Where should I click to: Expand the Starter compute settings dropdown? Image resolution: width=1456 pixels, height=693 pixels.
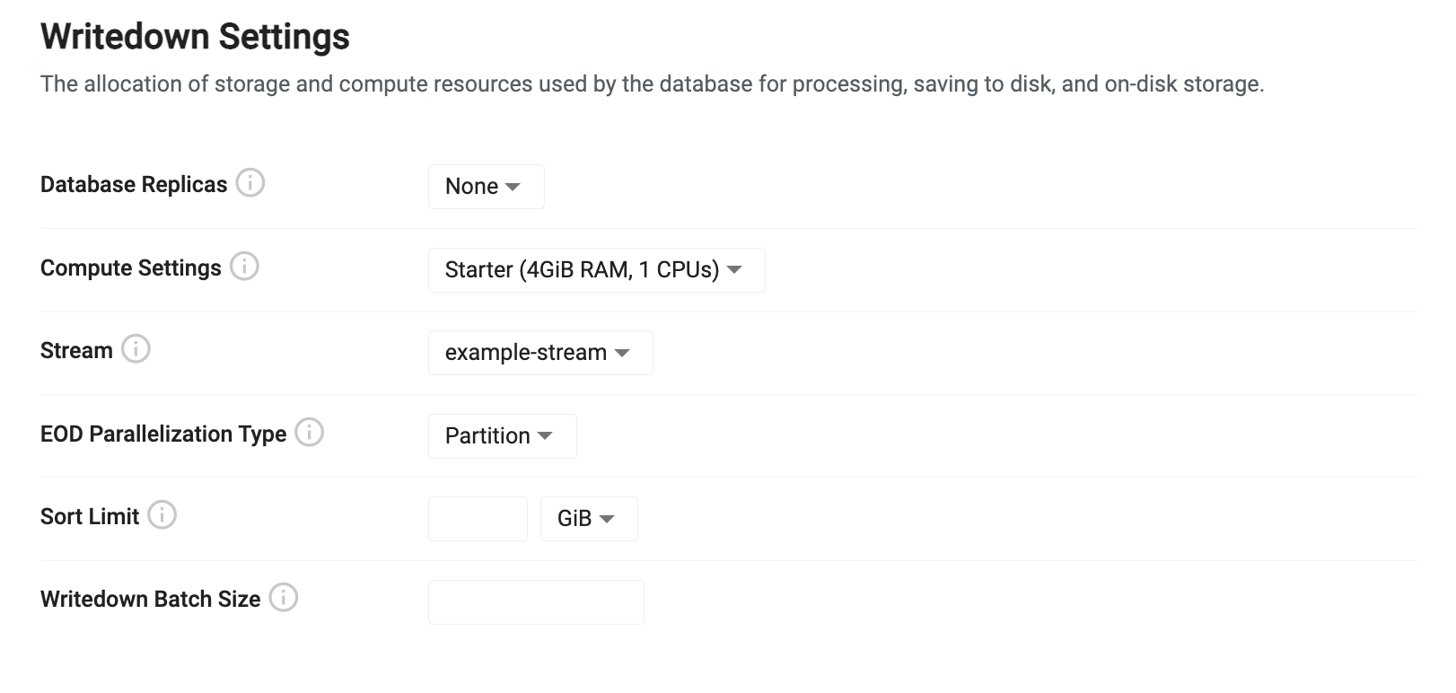click(596, 270)
